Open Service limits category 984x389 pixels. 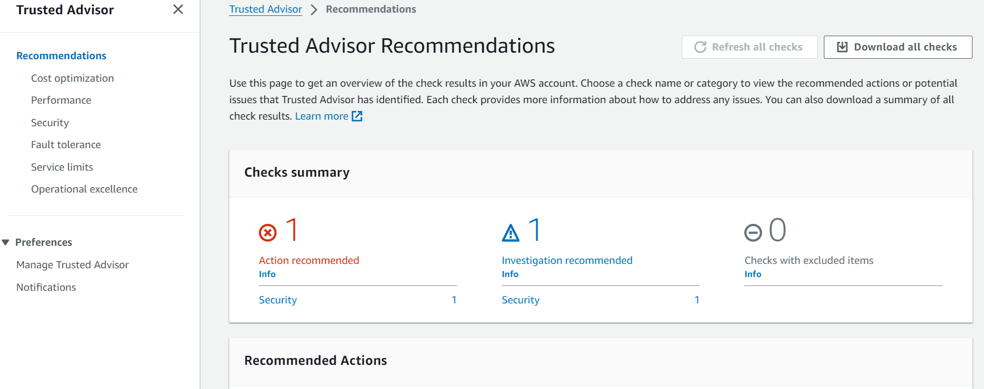(62, 167)
